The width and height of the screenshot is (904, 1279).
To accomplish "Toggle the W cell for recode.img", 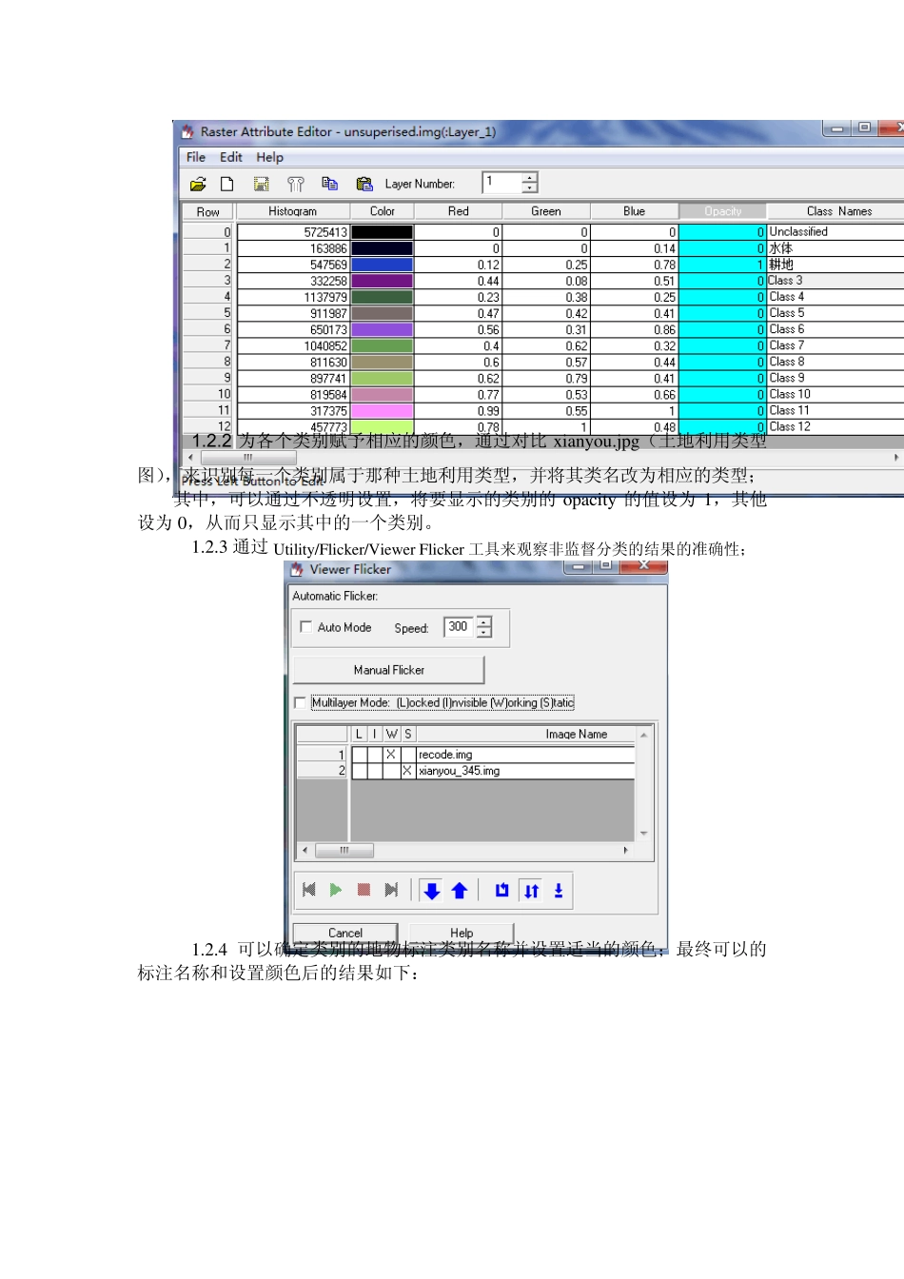I will coord(391,755).
